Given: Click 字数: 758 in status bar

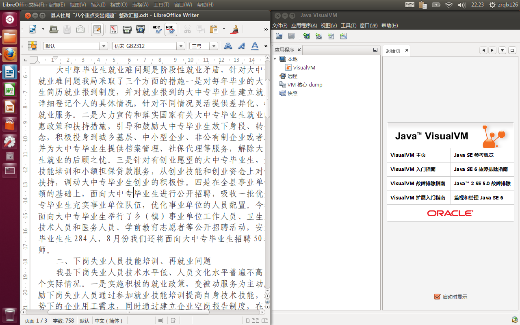Looking at the screenshot, I should click(x=63, y=321).
